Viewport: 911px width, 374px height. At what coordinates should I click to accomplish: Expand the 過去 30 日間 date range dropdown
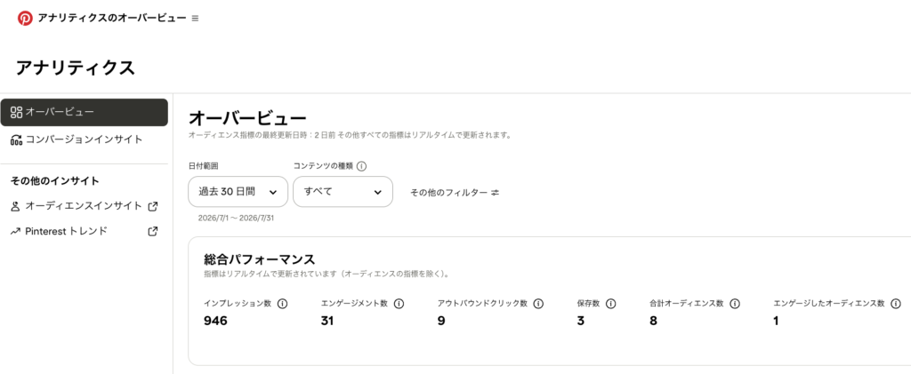pyautogui.click(x=238, y=192)
